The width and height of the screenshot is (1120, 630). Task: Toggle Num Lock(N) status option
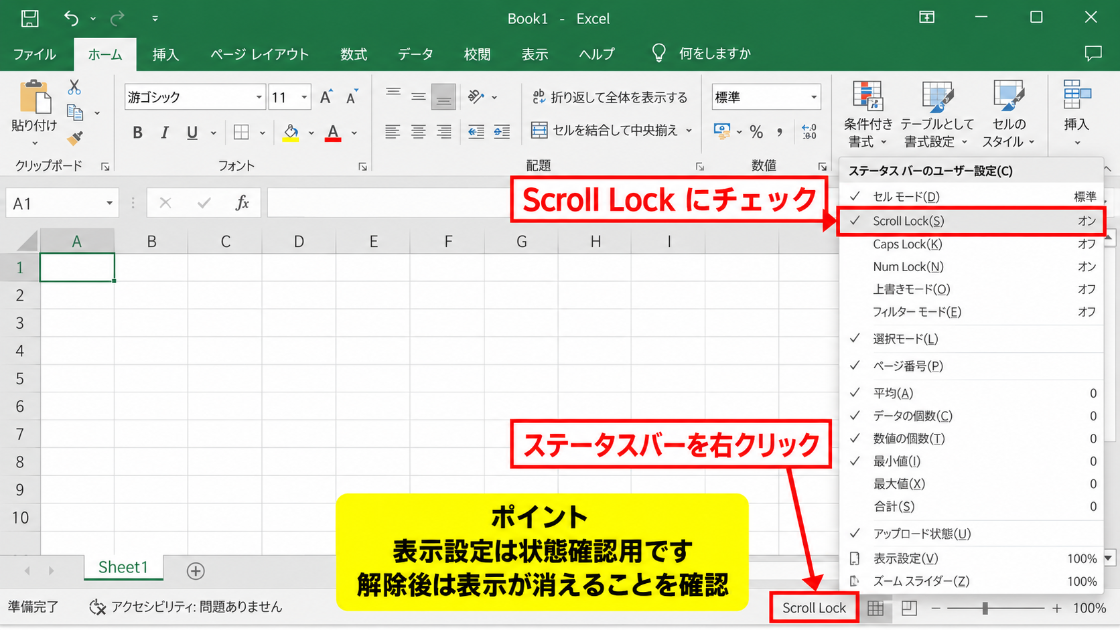click(x=971, y=266)
